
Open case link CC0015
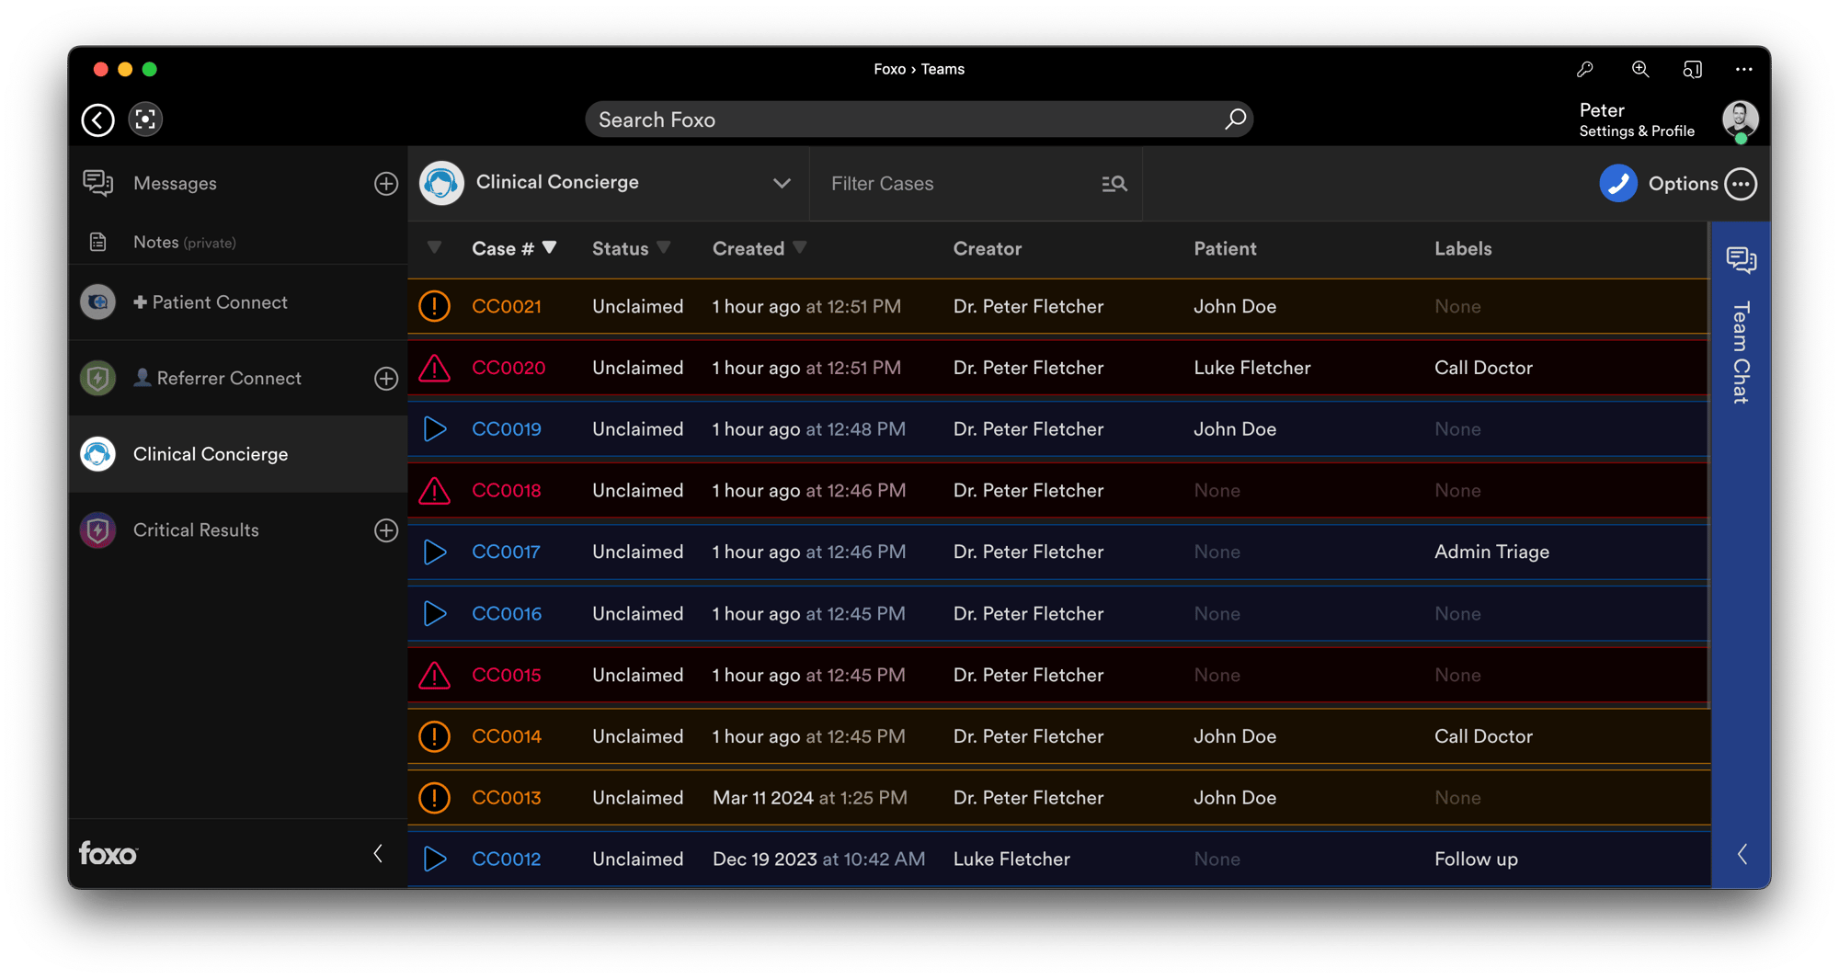tap(507, 676)
